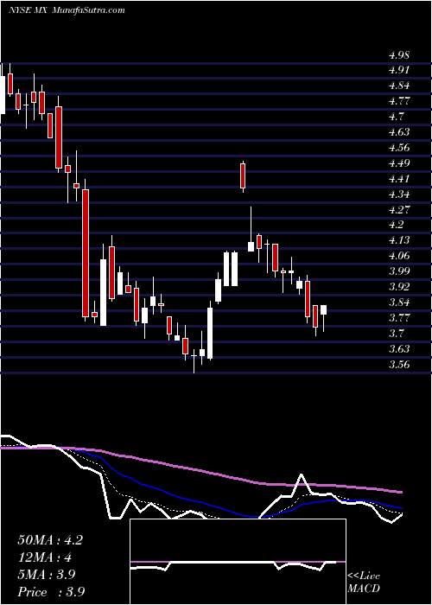
Task: Click the MACD inset chart box
Action: pos(238,562)
